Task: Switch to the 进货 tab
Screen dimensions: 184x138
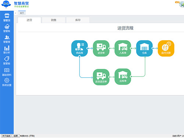Action: point(29,20)
